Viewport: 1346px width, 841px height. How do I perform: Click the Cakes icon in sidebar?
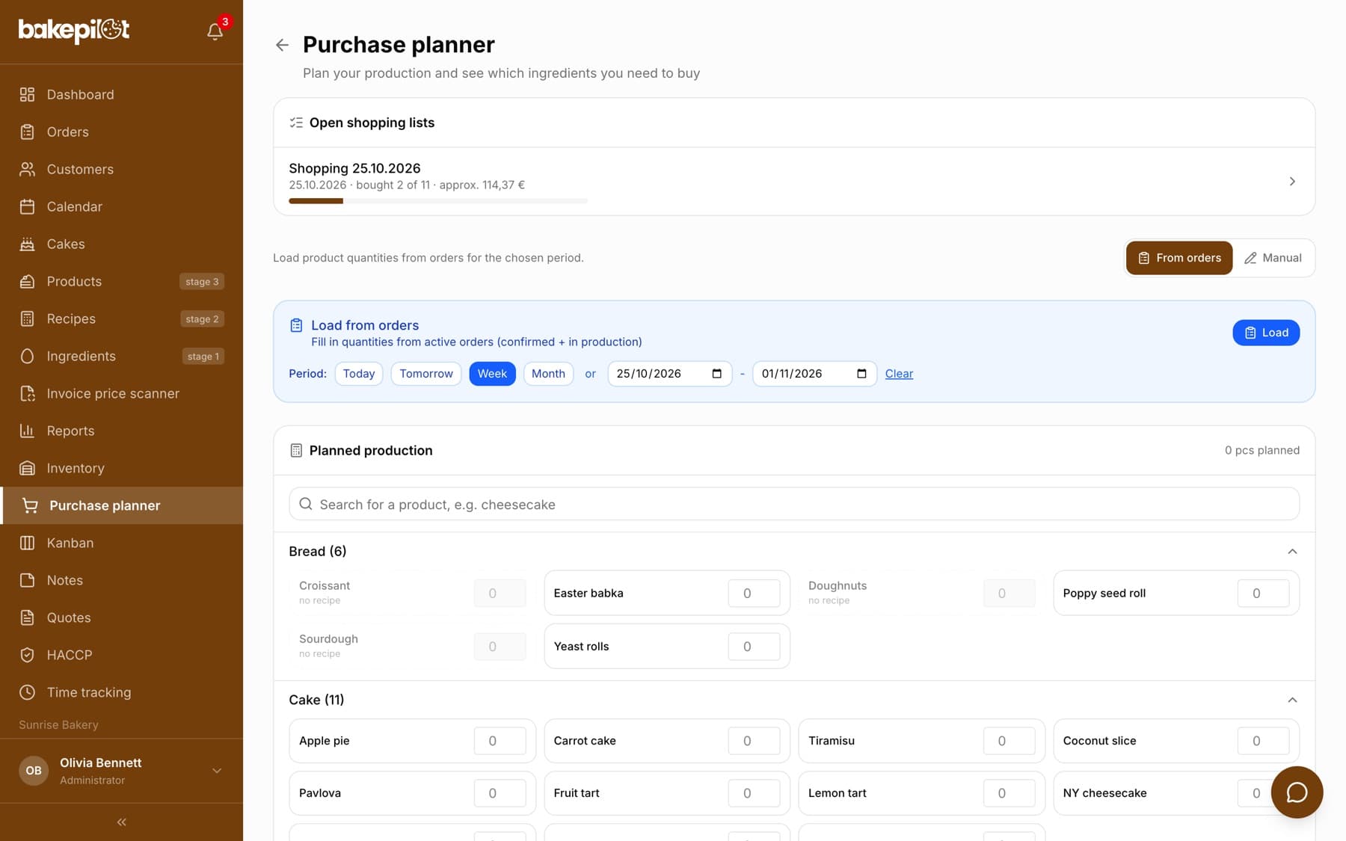pyautogui.click(x=27, y=244)
